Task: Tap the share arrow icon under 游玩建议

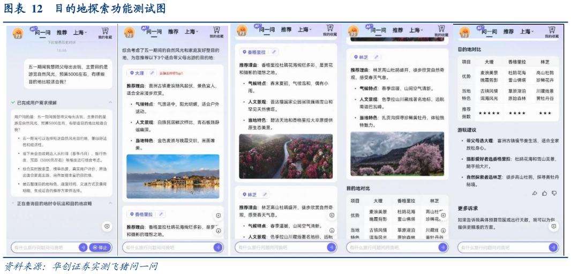Action: pos(535,193)
